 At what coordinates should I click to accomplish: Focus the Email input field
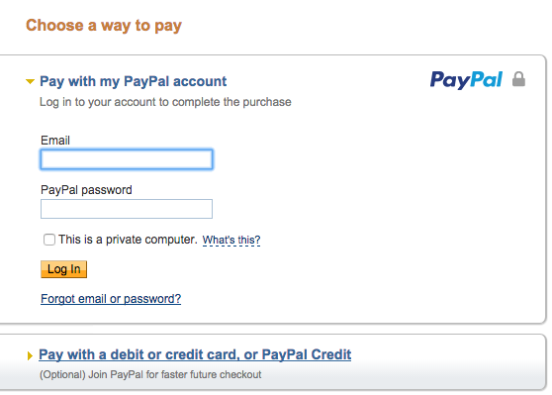pos(127,159)
